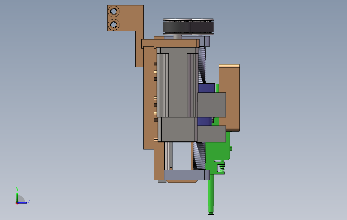Select the lower gray clamp block

point(212,134)
